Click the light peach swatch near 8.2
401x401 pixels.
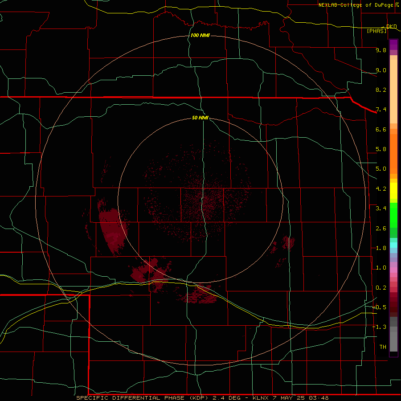click(393, 91)
